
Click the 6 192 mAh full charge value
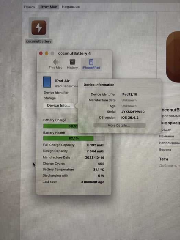(x=96, y=145)
